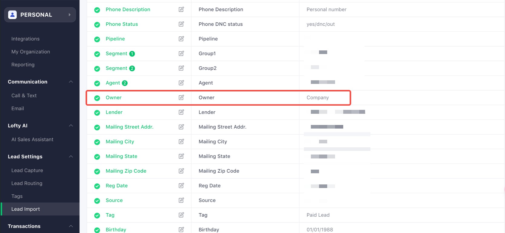Click the Mailing Zip Code field link
The height and width of the screenshot is (233, 505).
126,171
